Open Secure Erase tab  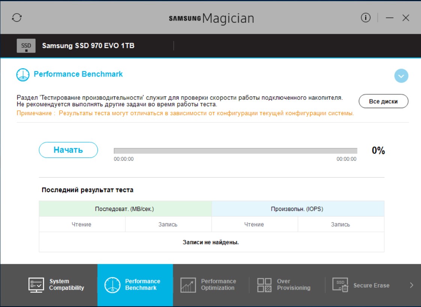363,285
